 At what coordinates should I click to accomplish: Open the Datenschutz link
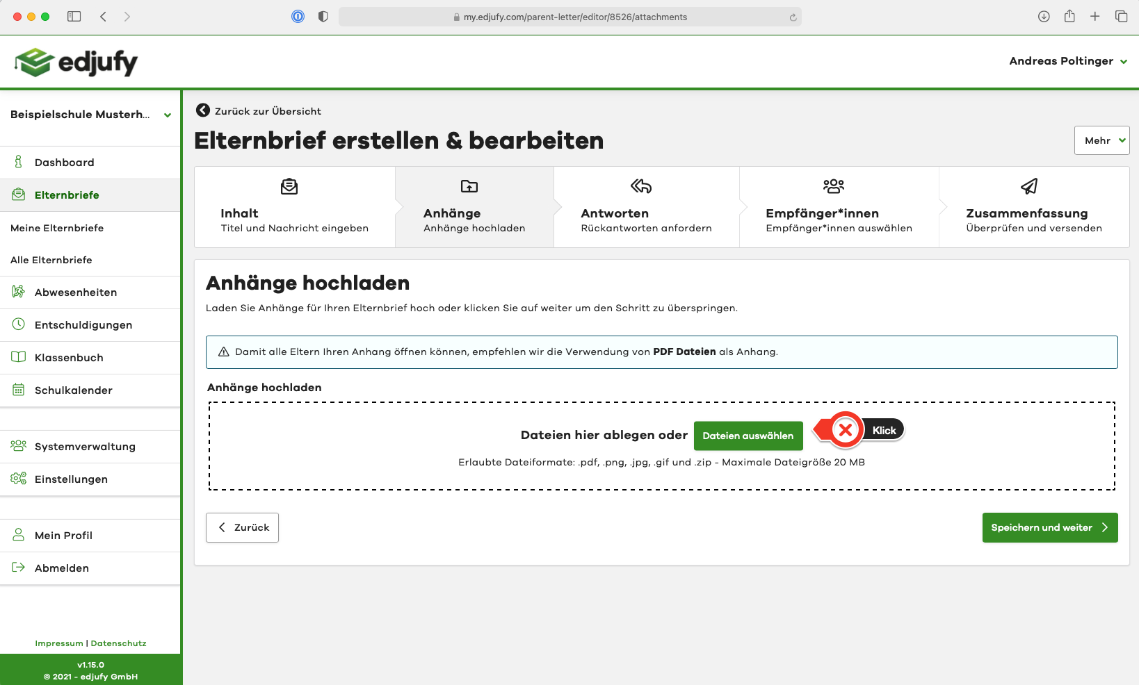(x=118, y=643)
